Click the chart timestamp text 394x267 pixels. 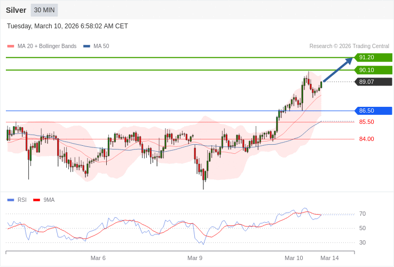point(67,26)
